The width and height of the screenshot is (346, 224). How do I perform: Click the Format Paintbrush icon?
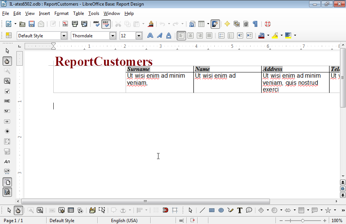pyautogui.click(x=151, y=24)
